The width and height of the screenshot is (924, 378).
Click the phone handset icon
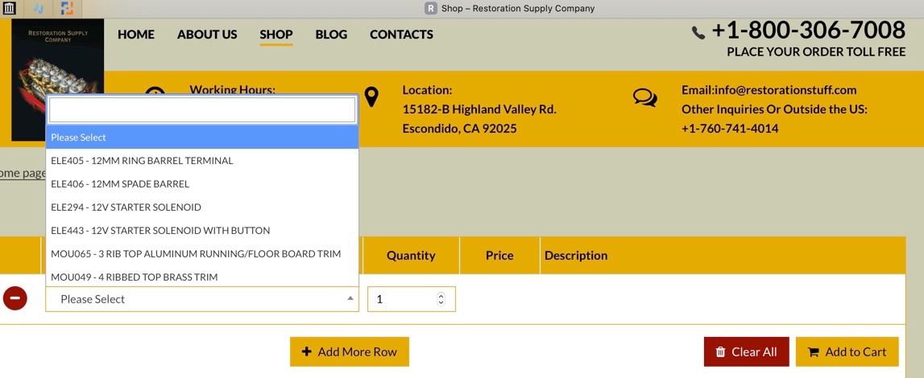point(698,33)
